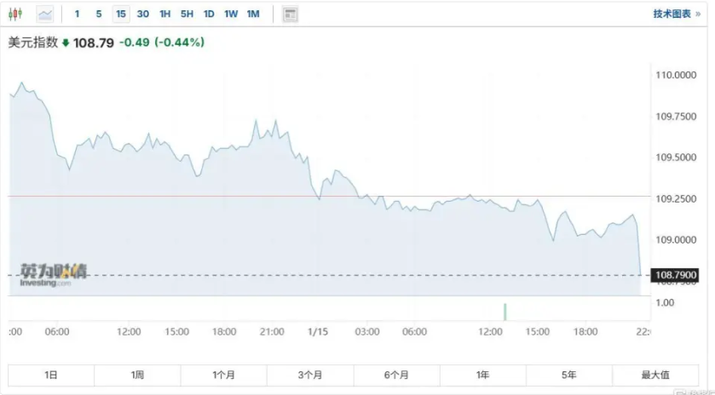Select the 1个月 range tab

(x=224, y=375)
